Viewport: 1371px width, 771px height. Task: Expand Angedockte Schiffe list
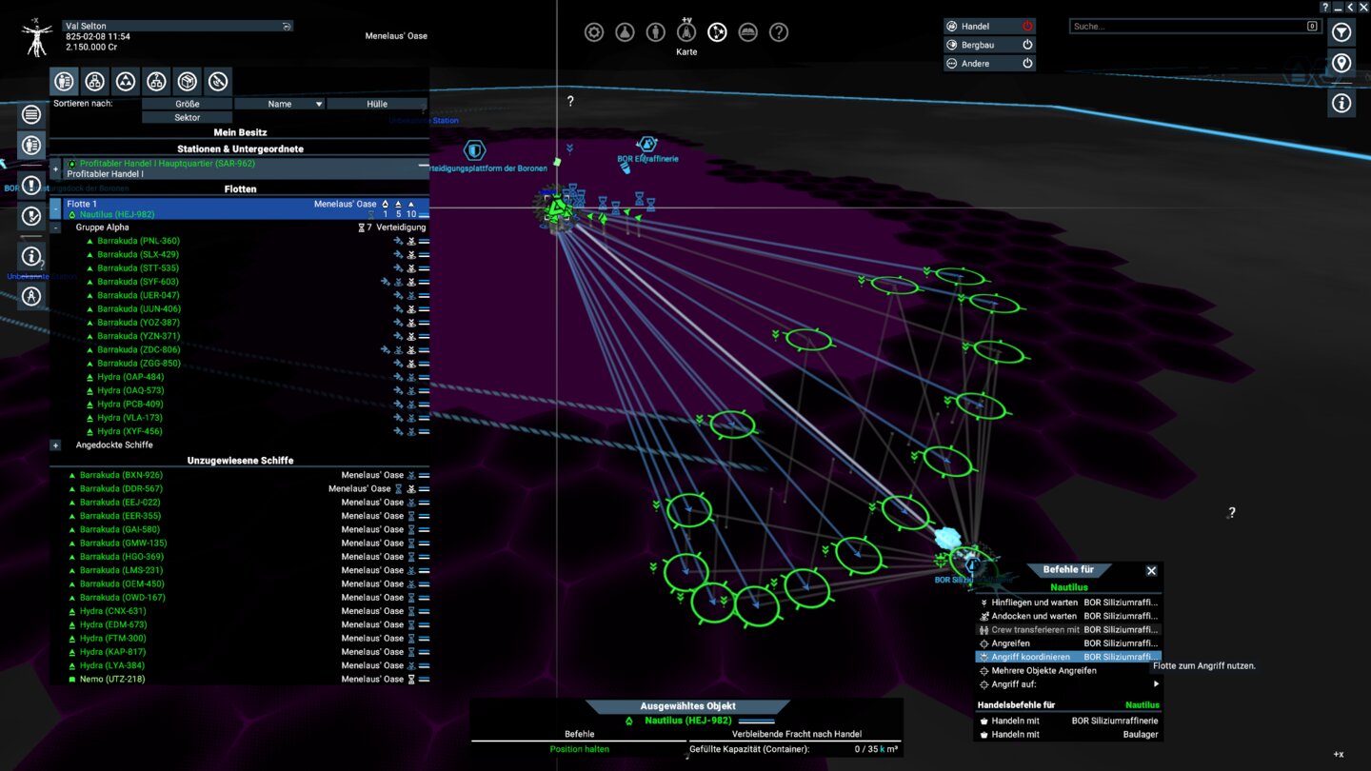[x=55, y=445]
